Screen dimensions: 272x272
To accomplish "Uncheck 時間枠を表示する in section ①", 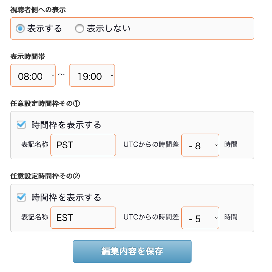I will [21, 124].
